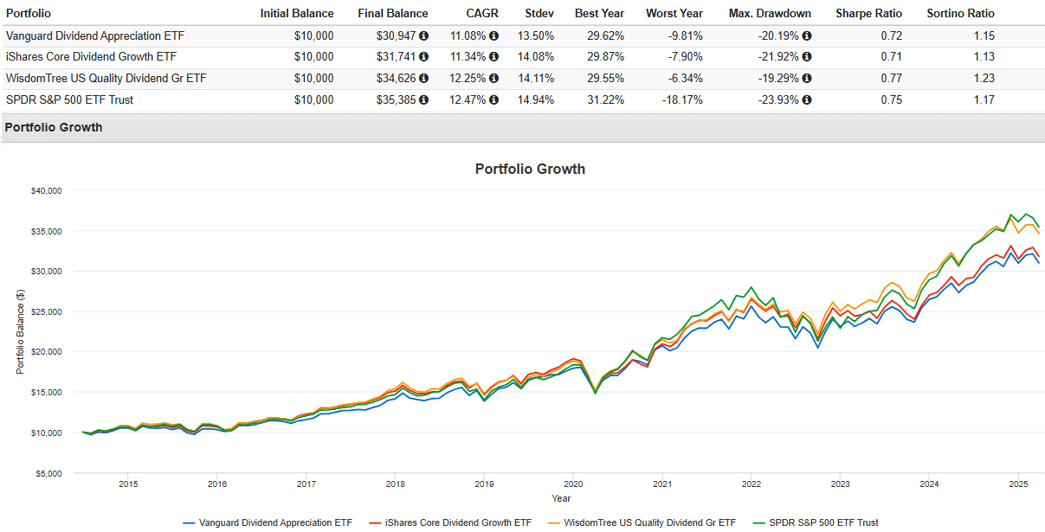The width and height of the screenshot is (1045, 532).
Task: Click info icon next to $35,385 final balance
Action: coord(424,100)
